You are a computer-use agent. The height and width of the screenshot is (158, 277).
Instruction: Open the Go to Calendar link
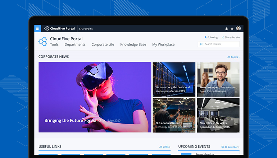230,147
